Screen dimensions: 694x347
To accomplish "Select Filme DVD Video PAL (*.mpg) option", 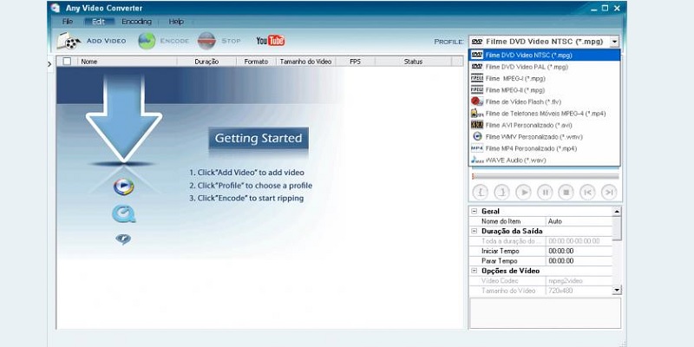I will click(x=545, y=67).
